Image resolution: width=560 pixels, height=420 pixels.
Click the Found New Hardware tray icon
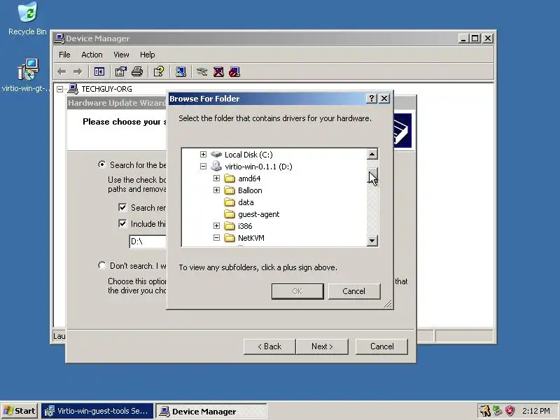tap(484, 411)
